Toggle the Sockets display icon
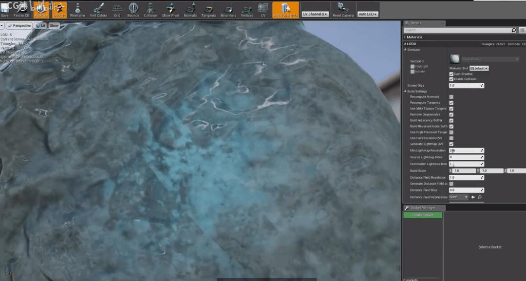The image size is (526, 281). coord(59,10)
